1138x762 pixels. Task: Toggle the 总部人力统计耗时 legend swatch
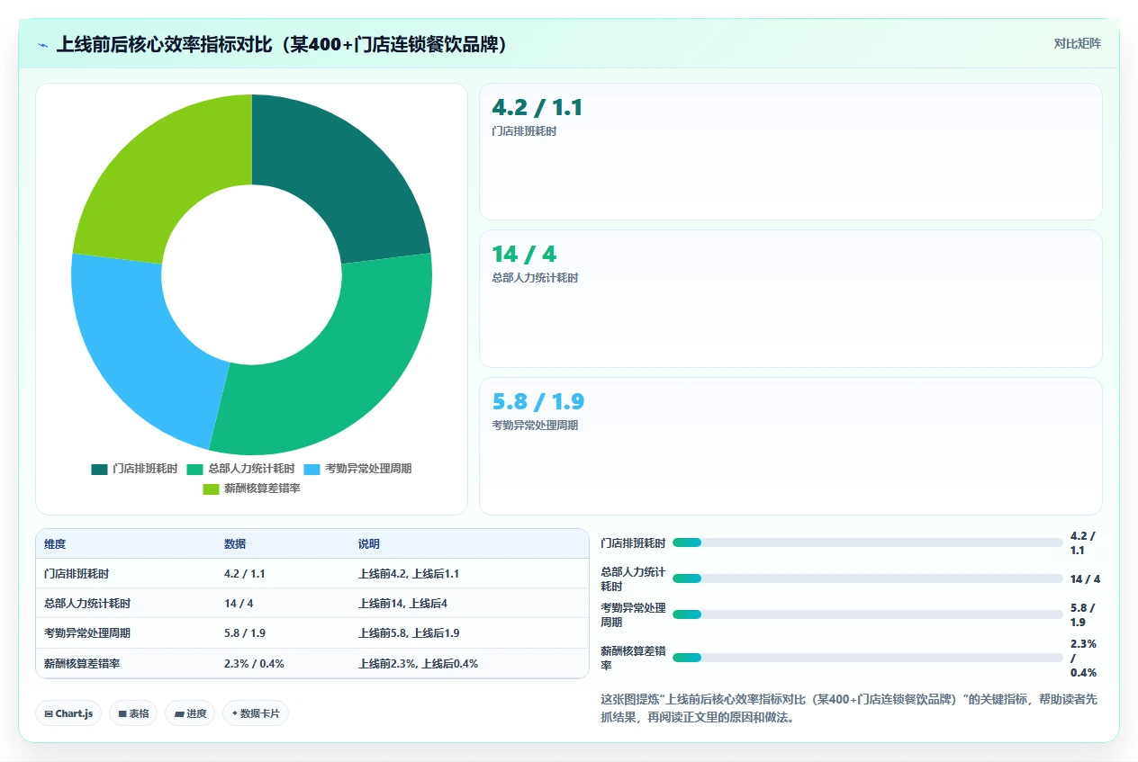coord(194,469)
